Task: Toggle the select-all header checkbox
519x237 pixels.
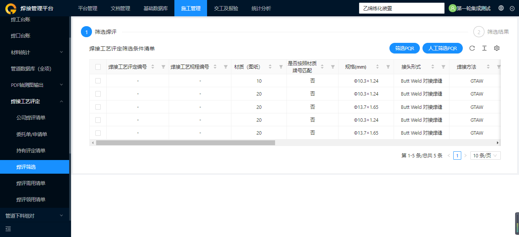Action: pos(98,67)
